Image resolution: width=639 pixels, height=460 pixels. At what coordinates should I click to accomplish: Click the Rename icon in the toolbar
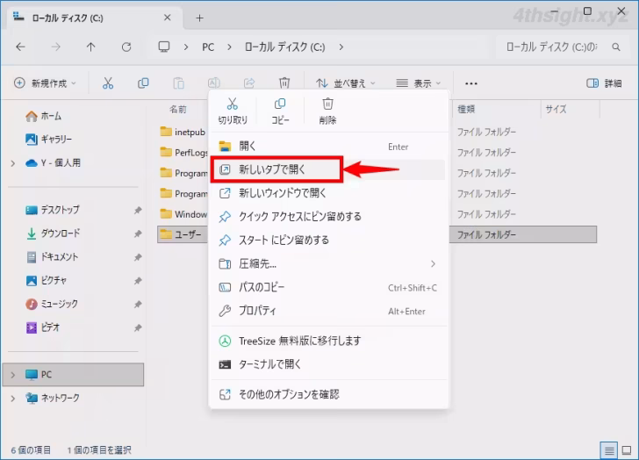pyautogui.click(x=214, y=83)
